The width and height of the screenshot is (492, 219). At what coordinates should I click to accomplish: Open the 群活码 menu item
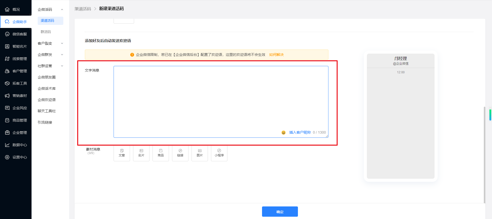coord(46,32)
